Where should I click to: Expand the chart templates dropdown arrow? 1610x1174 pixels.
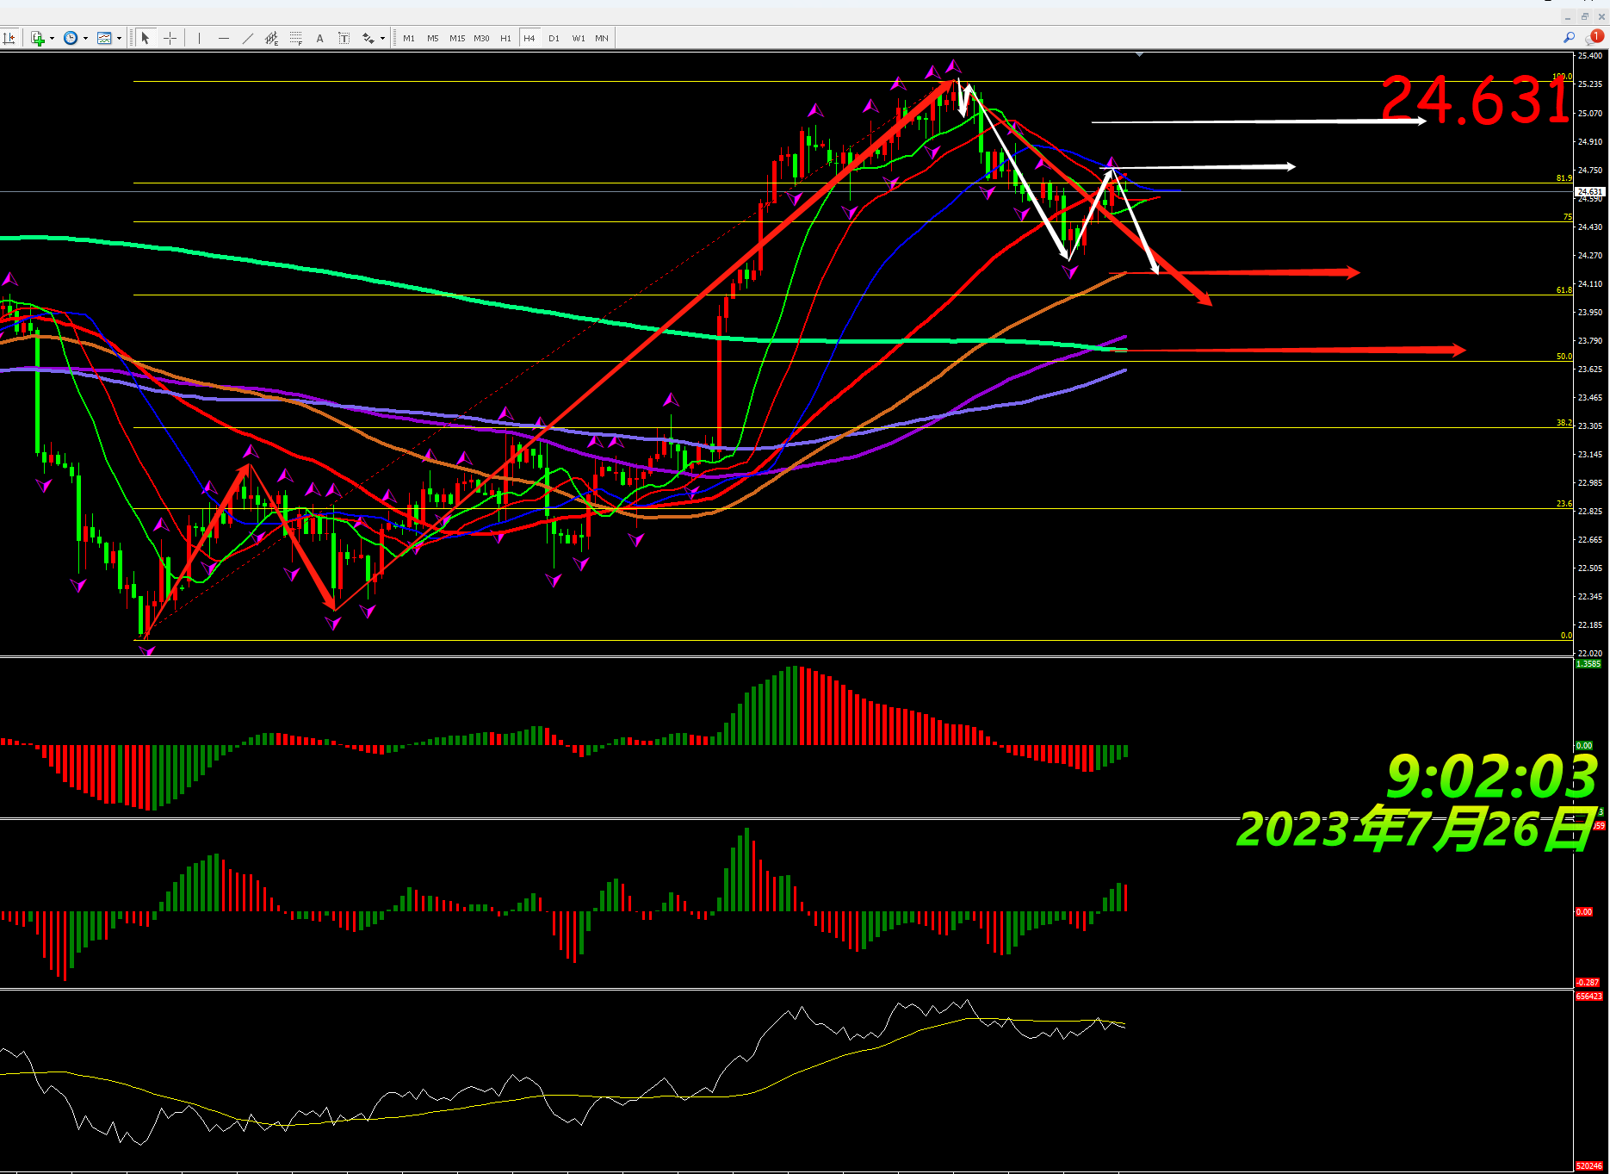point(119,38)
